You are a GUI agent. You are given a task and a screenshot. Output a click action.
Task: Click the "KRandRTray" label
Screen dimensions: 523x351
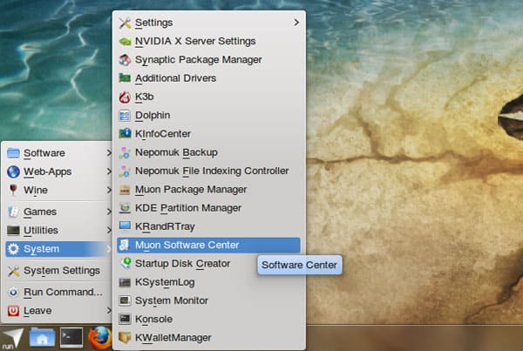point(165,226)
